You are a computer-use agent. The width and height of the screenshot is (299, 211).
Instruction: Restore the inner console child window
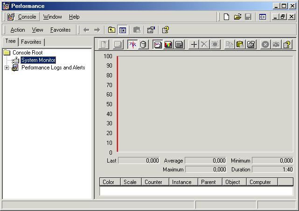(x=283, y=17)
